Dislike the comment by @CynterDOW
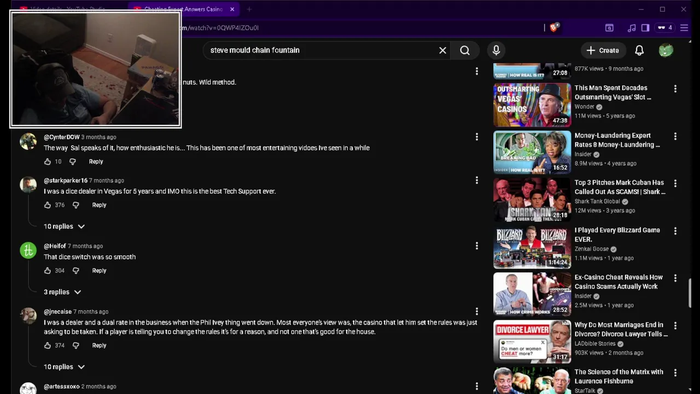 [72, 161]
